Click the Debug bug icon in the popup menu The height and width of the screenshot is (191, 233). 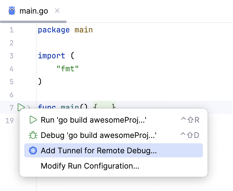pyautogui.click(x=33, y=135)
